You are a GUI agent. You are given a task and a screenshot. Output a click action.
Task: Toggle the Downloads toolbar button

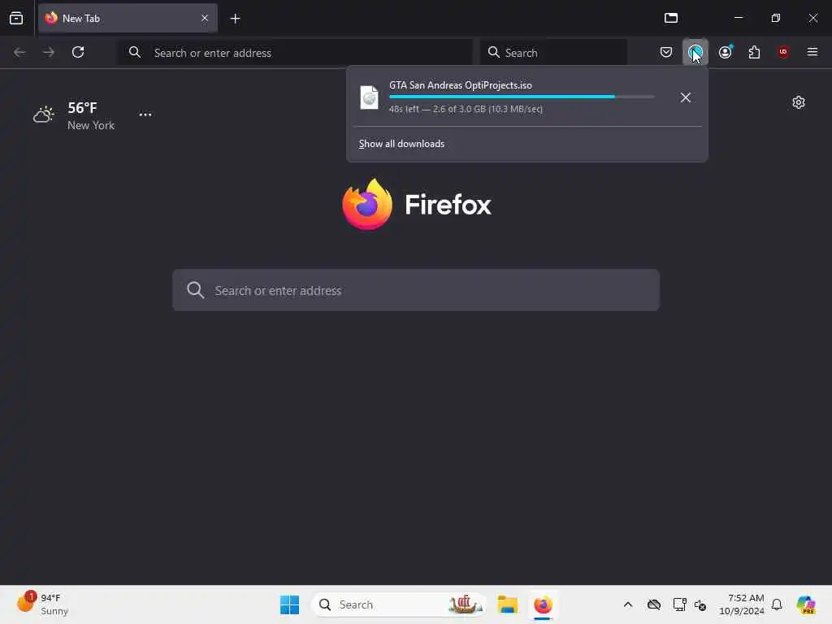pos(695,52)
